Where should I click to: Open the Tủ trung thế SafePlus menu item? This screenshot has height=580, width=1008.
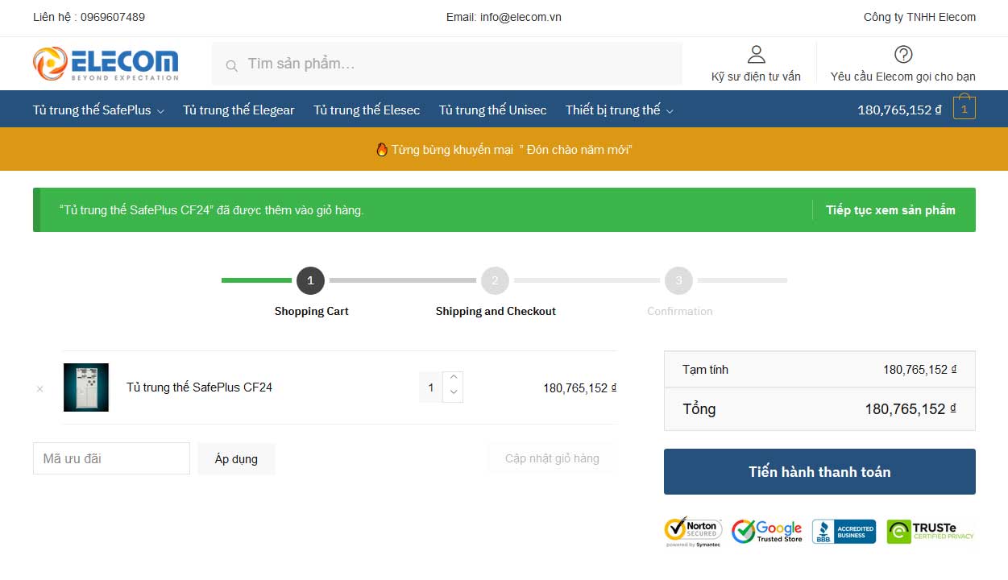pos(92,110)
